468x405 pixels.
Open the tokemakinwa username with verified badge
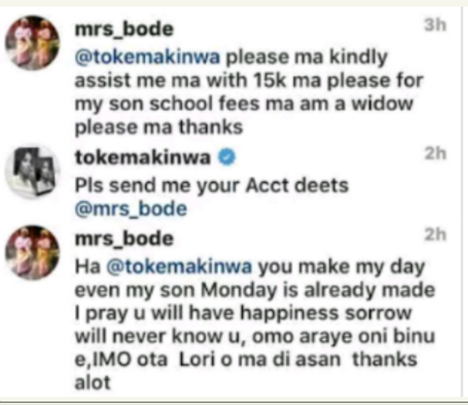(143, 157)
